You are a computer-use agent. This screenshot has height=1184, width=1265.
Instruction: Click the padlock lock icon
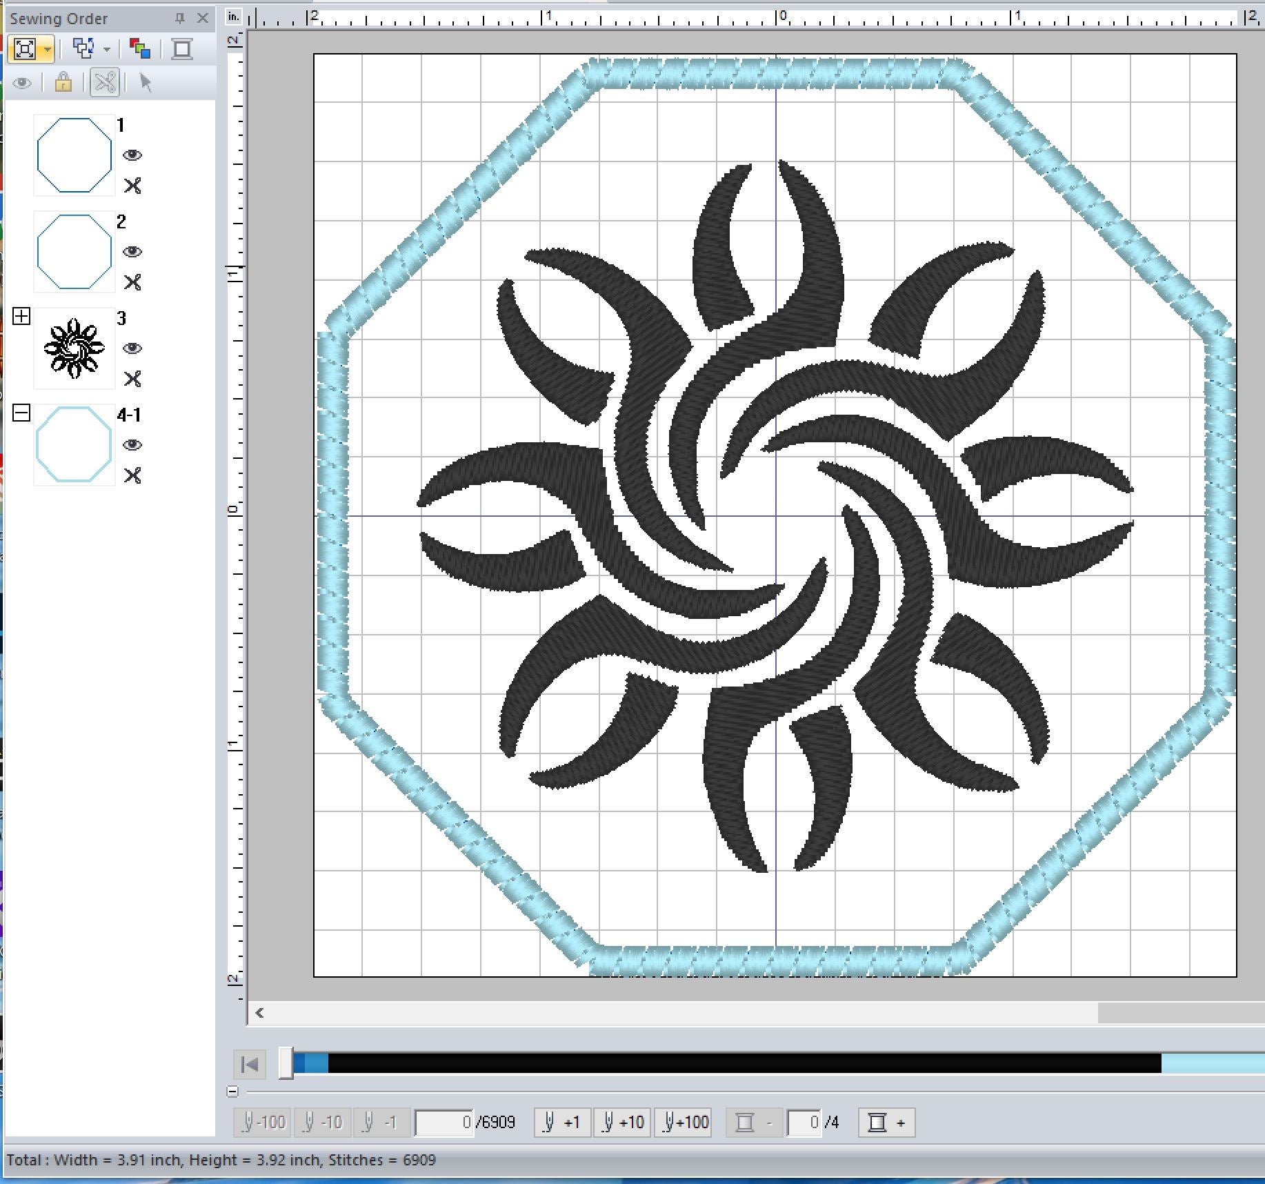coord(63,83)
